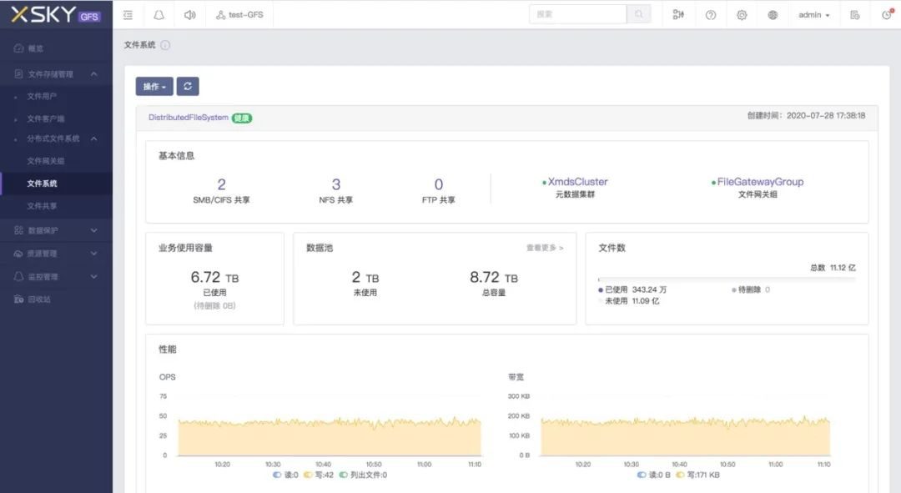
Task: Click the history clock icon with red badge
Action: pyautogui.click(x=886, y=14)
